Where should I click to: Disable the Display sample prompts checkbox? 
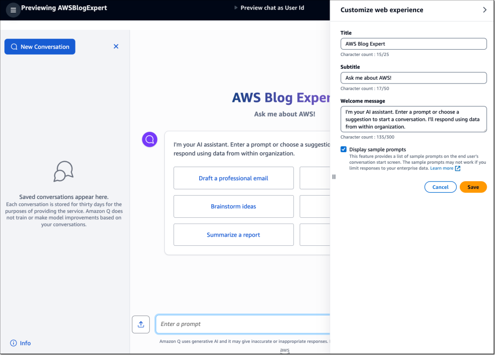click(343, 149)
